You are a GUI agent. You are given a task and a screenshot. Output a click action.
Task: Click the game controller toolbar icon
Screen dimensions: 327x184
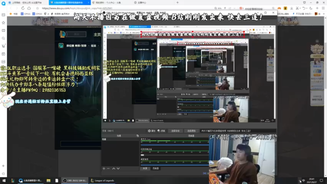(279, 8)
